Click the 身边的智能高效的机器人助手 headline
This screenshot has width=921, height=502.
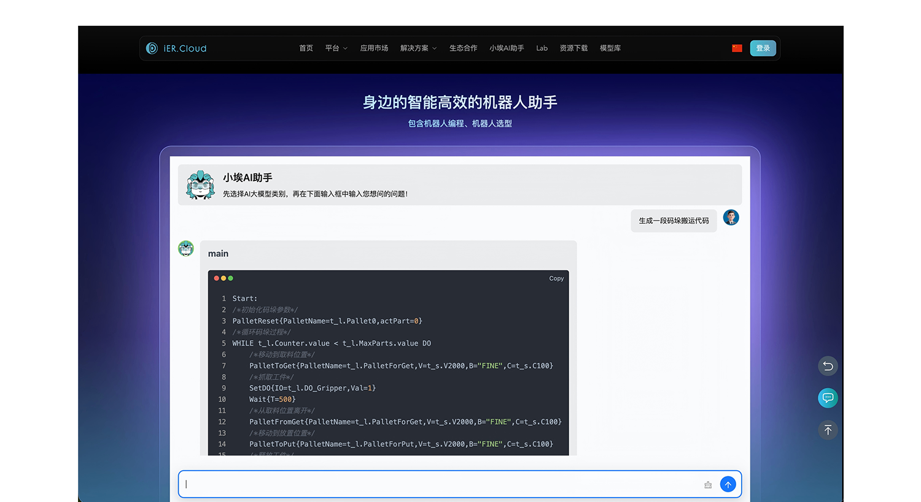pos(460,102)
